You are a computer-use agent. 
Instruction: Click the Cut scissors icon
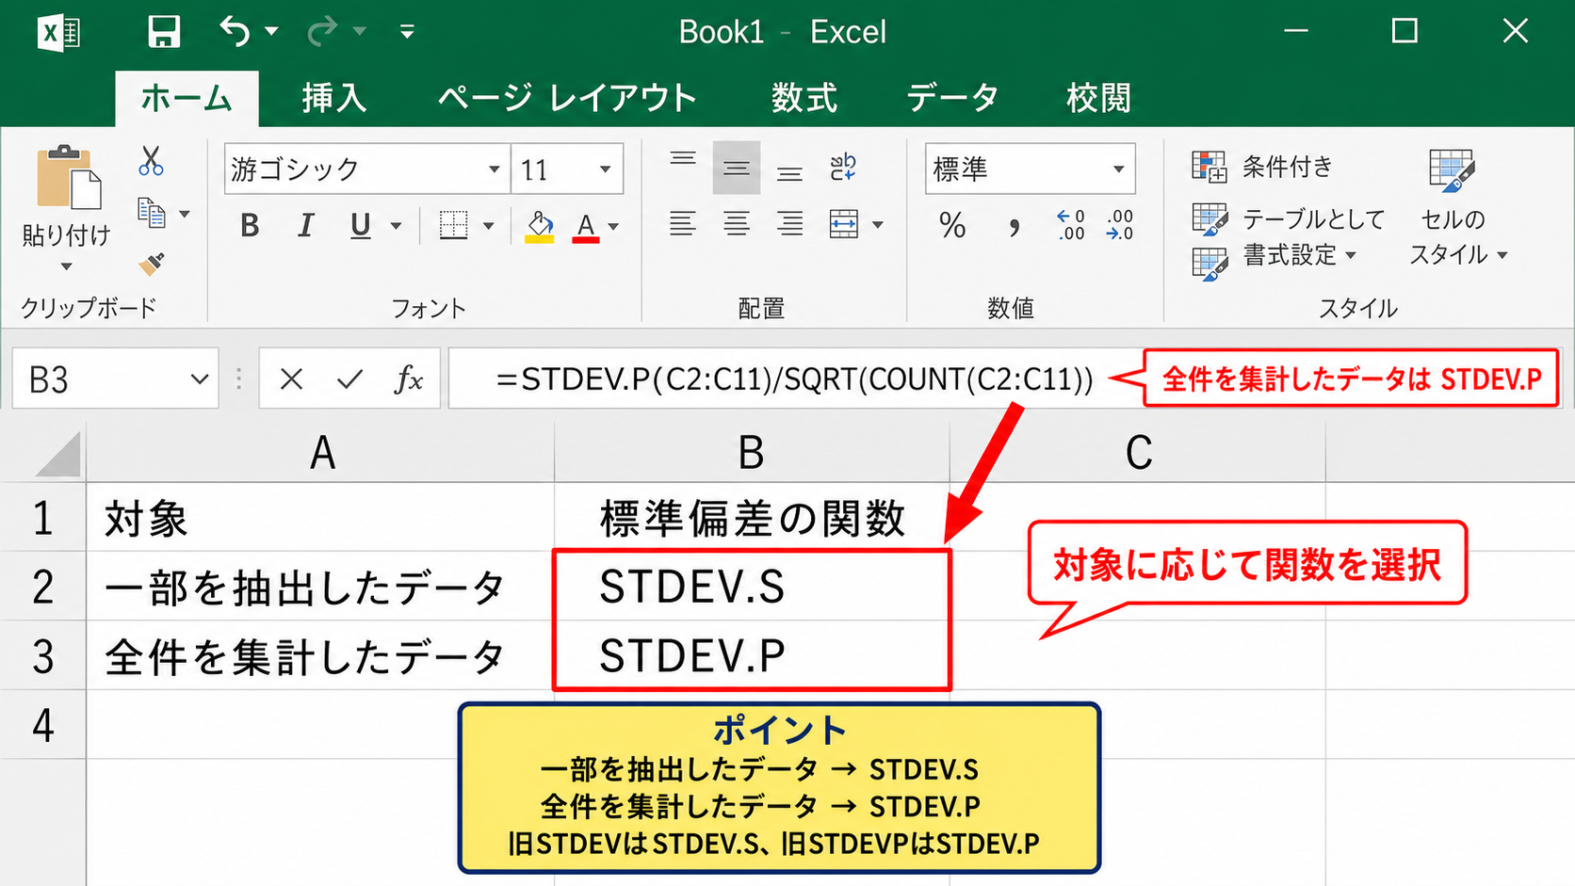[x=151, y=161]
